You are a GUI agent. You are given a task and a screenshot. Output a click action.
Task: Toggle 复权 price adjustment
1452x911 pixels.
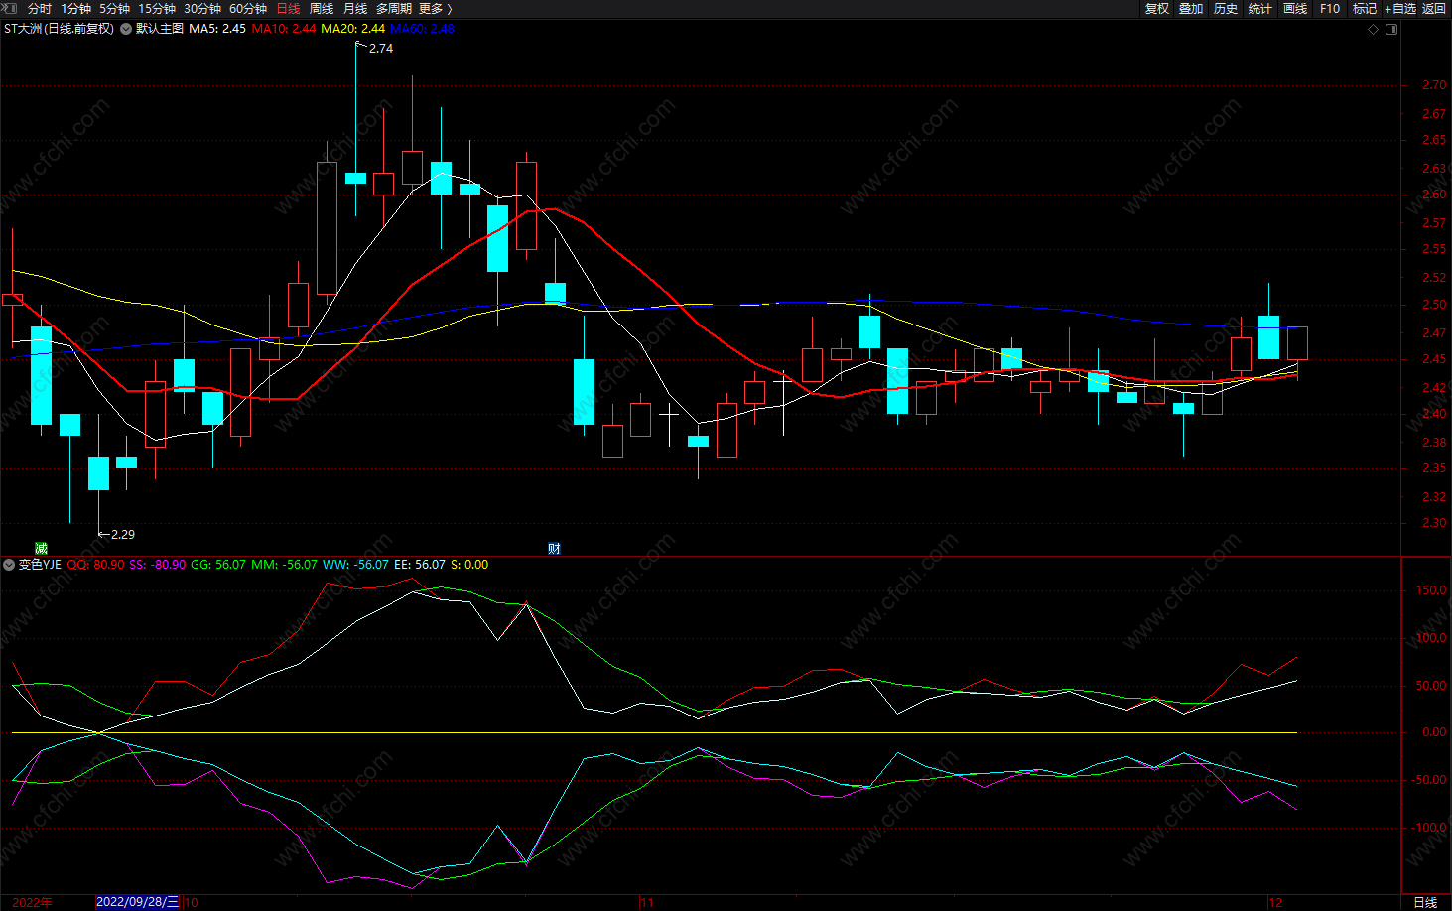pos(1157,8)
